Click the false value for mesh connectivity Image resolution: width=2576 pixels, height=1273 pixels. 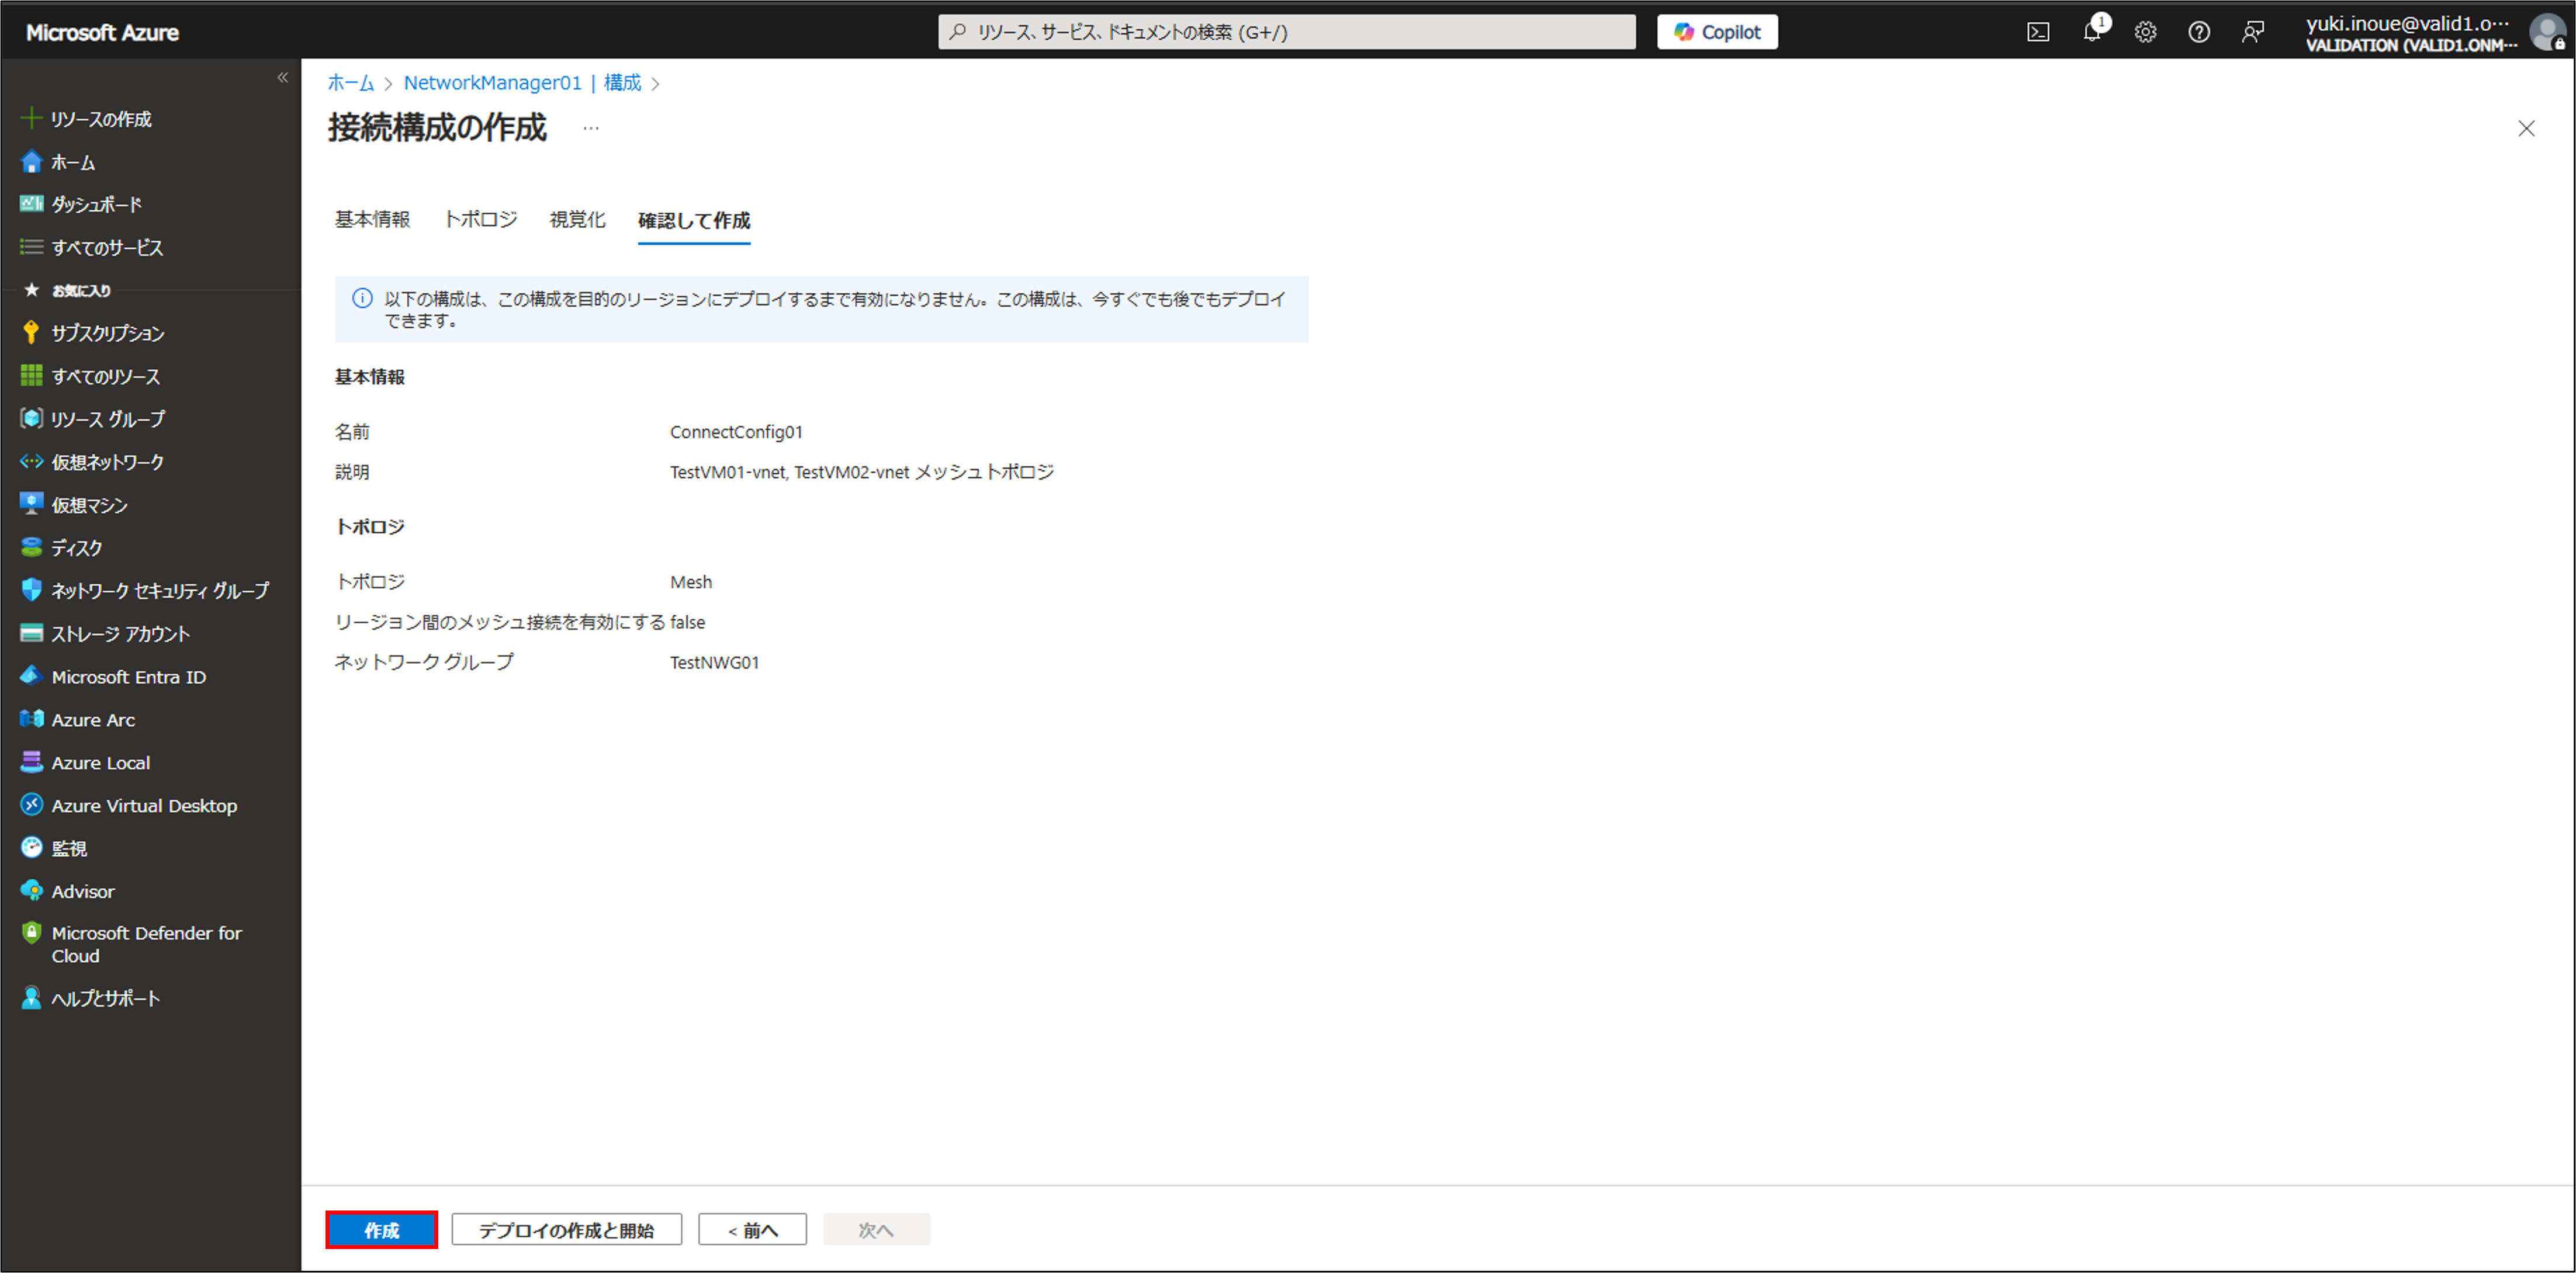[x=687, y=622]
